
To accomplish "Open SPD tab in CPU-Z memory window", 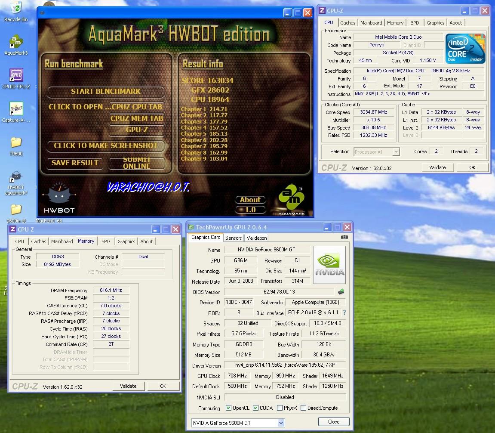I will 105,241.
